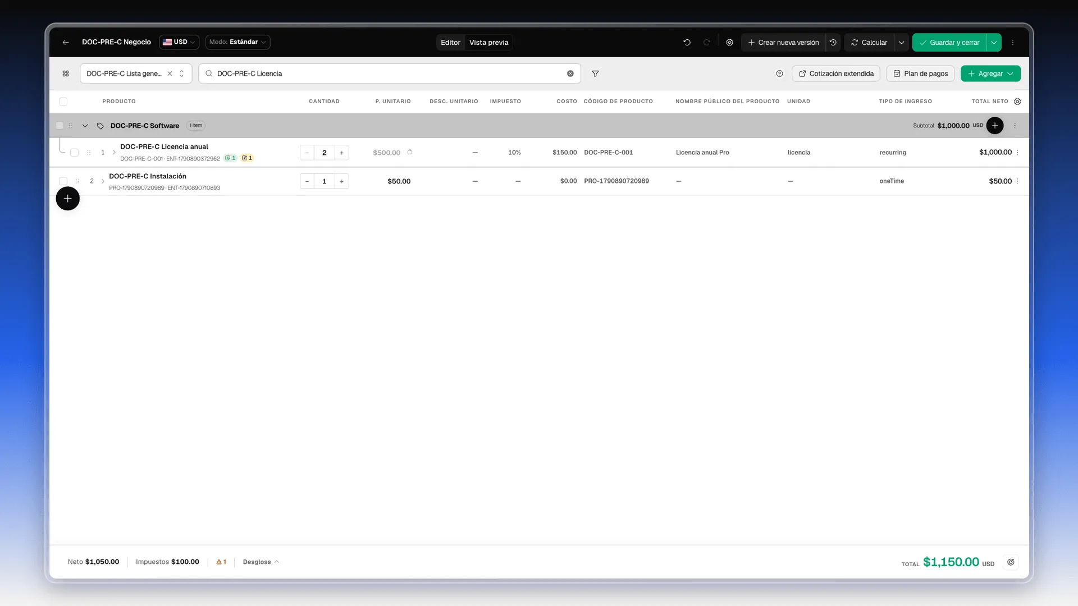Click the Calcular button
This screenshot has width=1078, height=606.
869,42
